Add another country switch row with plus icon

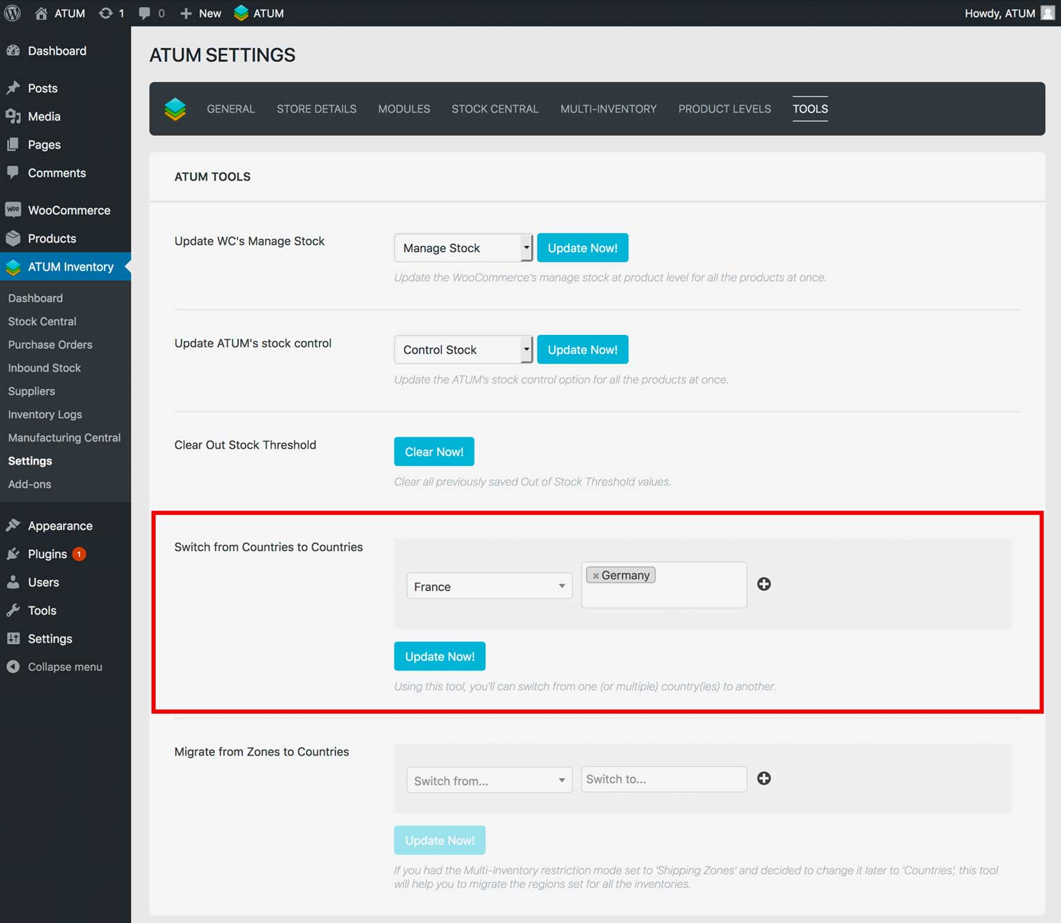pyautogui.click(x=764, y=584)
